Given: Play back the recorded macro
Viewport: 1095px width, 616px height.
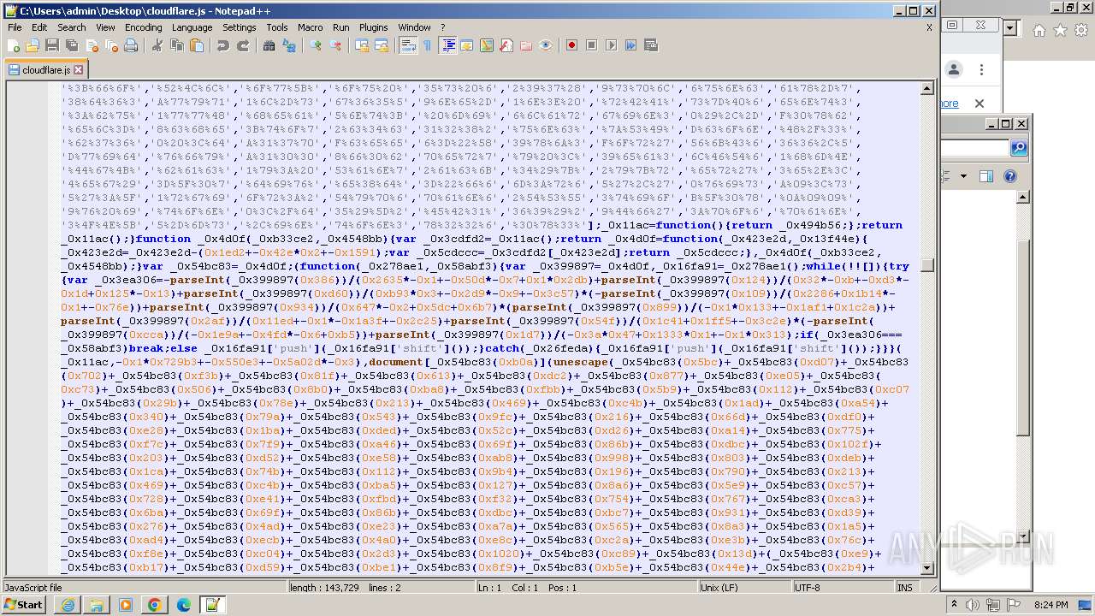Looking at the screenshot, I should click(x=612, y=45).
